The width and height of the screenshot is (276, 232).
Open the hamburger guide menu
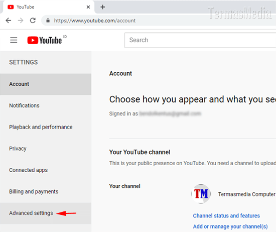(x=14, y=40)
